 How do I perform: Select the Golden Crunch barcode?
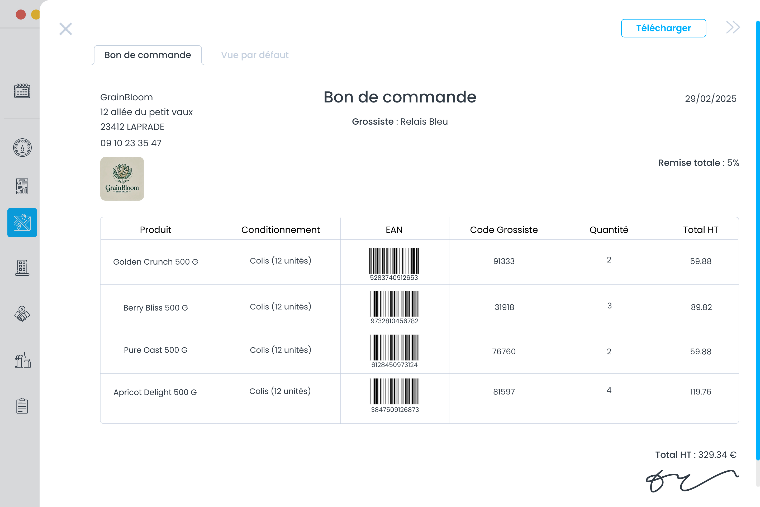394,261
